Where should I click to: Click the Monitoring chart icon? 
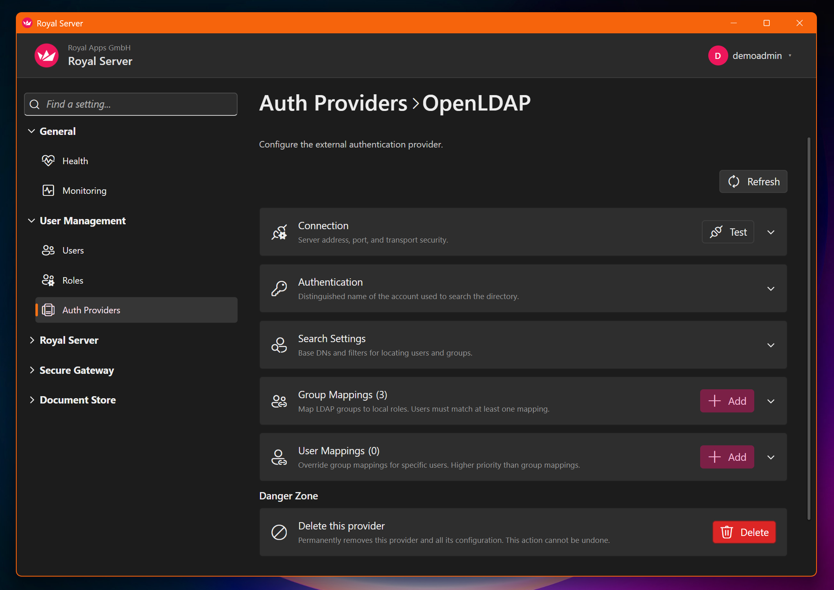click(x=48, y=191)
